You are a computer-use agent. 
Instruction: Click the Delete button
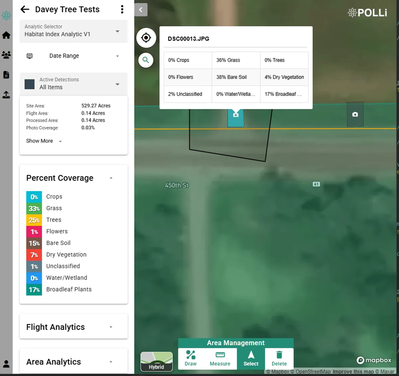click(279, 358)
